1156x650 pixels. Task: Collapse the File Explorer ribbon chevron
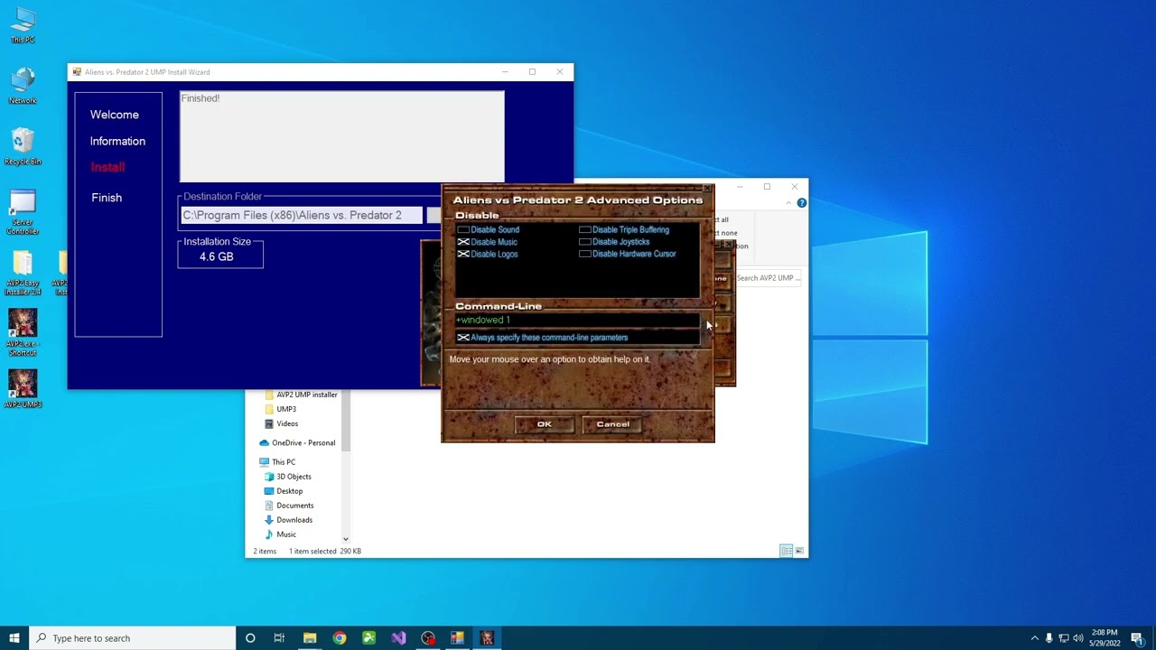pyautogui.click(x=788, y=203)
